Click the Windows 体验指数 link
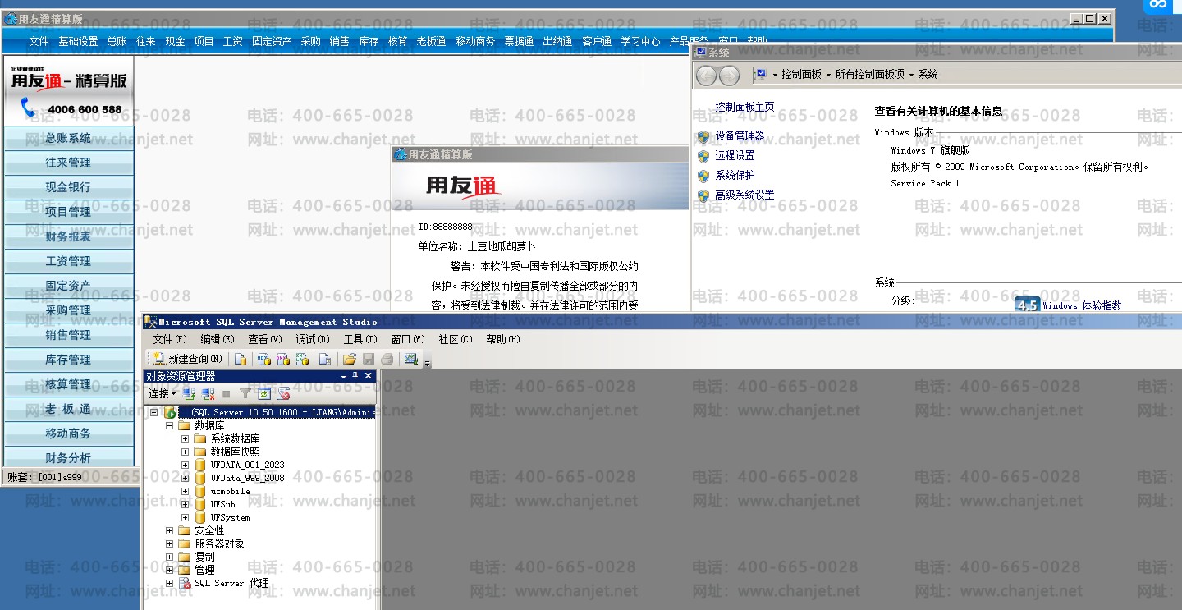 [x=1082, y=305]
